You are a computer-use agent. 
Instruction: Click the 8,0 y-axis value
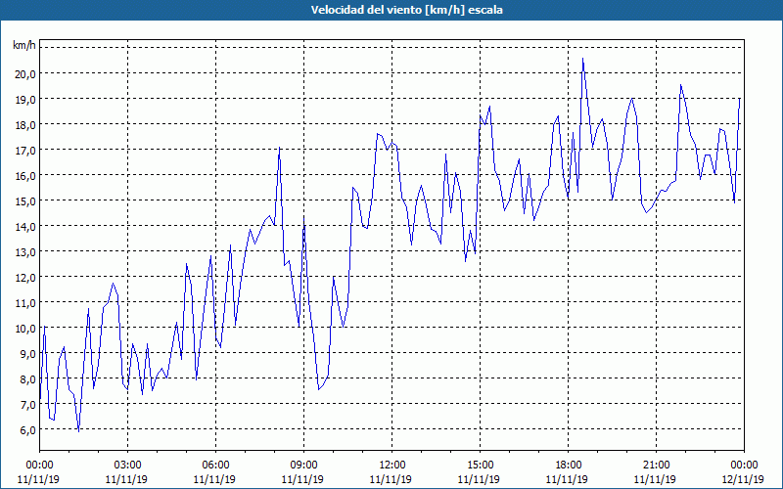pyautogui.click(x=28, y=379)
